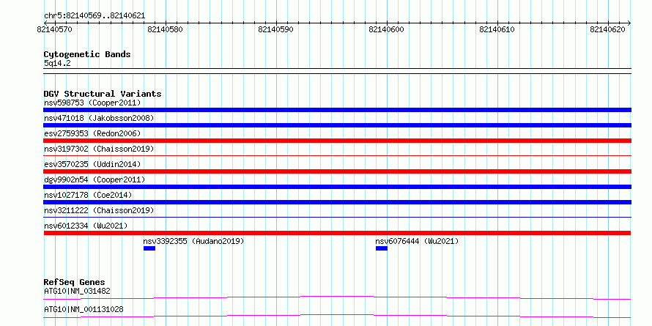This screenshot has width=652, height=326.
Task: Click the dgv9902n54 (Cooper2011) variant label
Action: click(x=95, y=179)
